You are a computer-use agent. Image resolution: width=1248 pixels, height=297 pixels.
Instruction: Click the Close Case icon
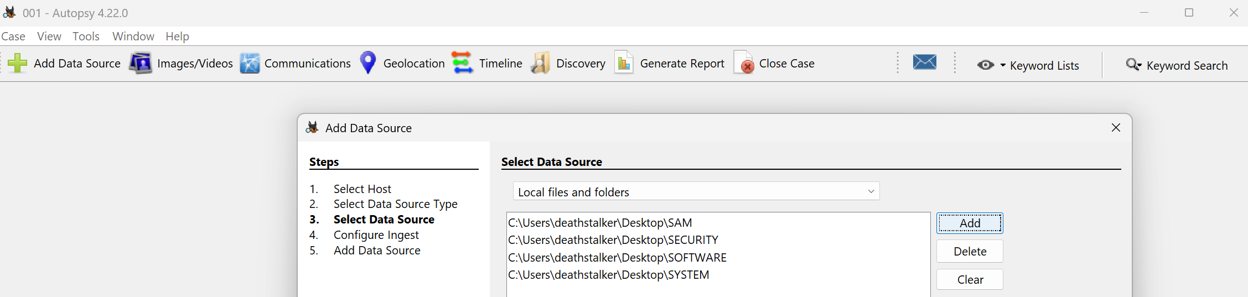click(x=744, y=62)
